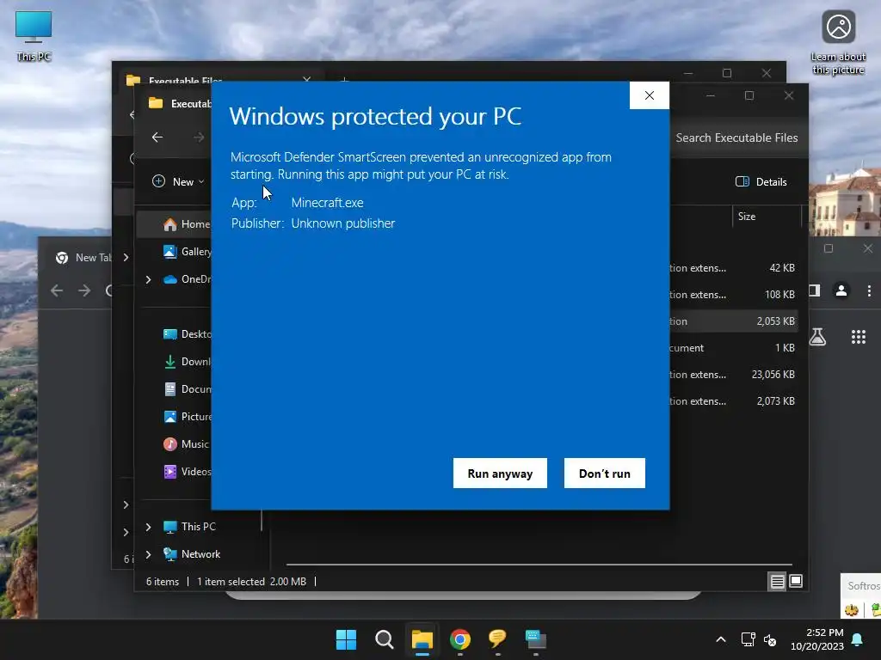Open Google apps grid icon
881x660 pixels.
[x=859, y=337]
